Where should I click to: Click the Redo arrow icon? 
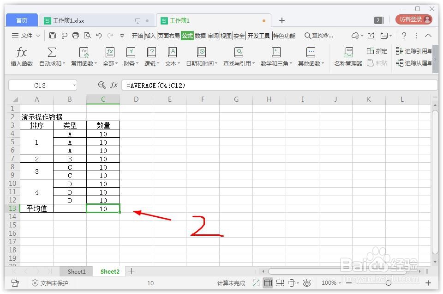tap(110, 36)
